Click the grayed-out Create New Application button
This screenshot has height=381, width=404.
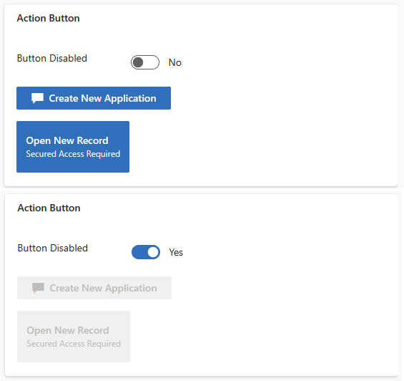94,288
